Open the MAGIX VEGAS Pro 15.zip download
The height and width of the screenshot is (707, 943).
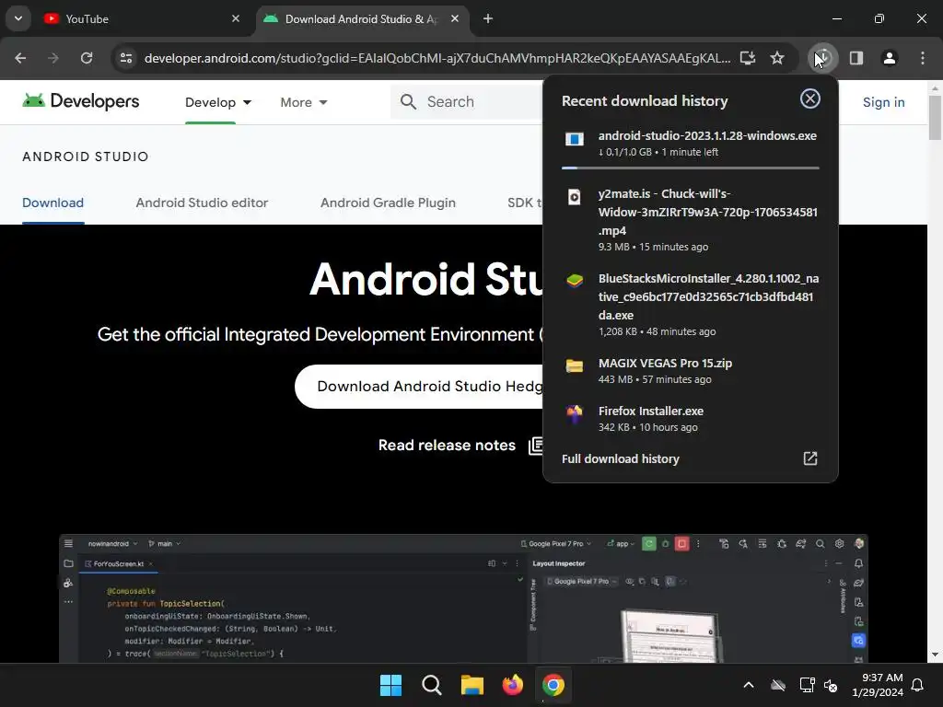coord(691,370)
